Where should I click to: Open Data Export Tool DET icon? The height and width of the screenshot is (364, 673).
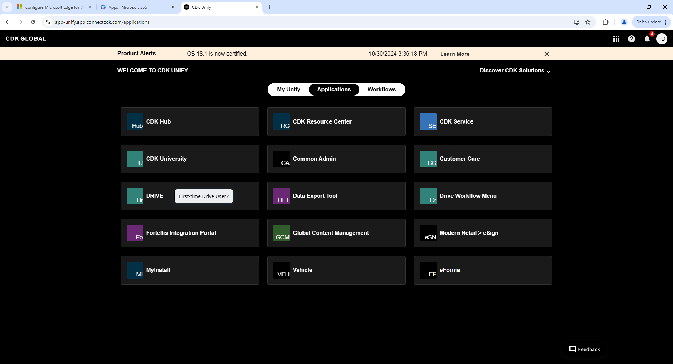tap(282, 196)
